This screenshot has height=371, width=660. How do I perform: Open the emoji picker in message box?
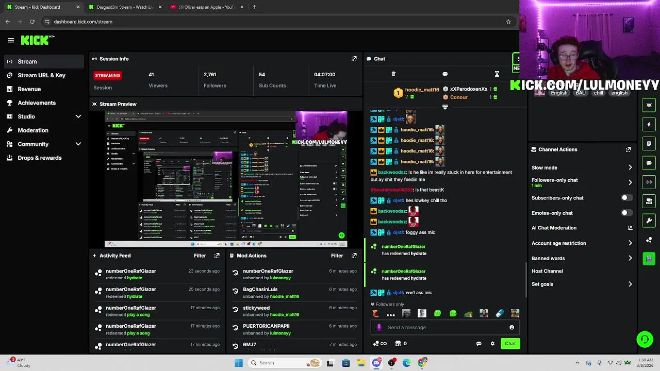(511, 327)
